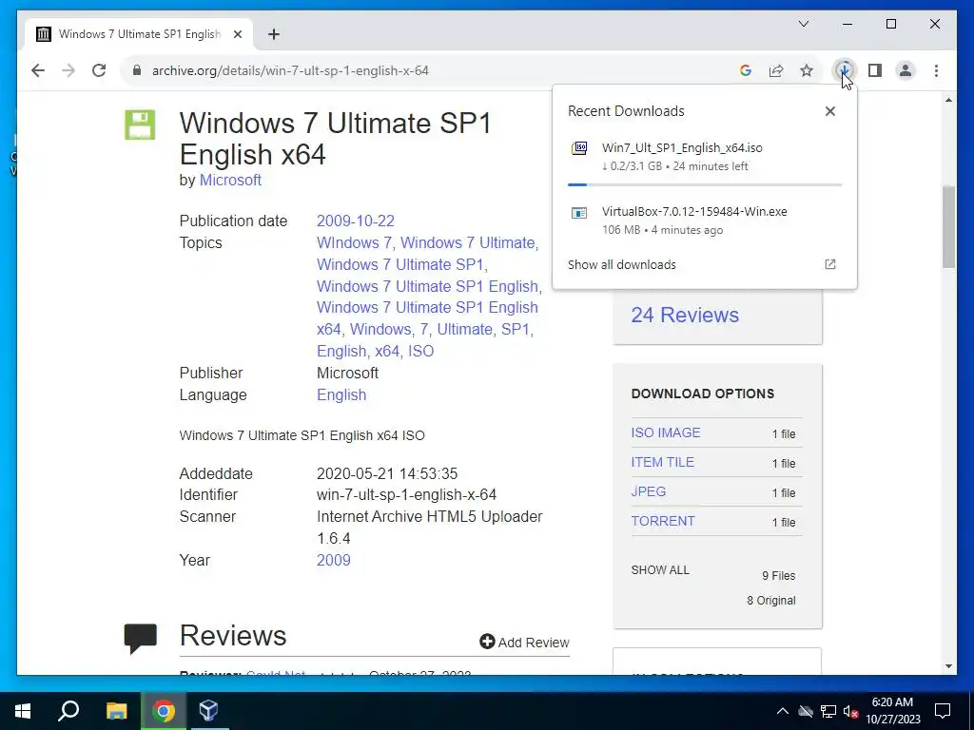This screenshot has height=730, width=974.
Task: Click Show all downloads
Action: click(622, 264)
